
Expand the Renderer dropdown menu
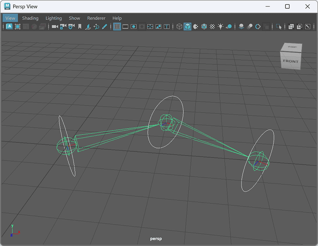click(x=96, y=18)
